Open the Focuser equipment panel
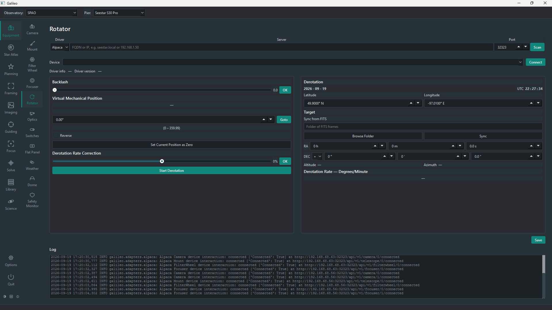552x310 pixels. (32, 83)
